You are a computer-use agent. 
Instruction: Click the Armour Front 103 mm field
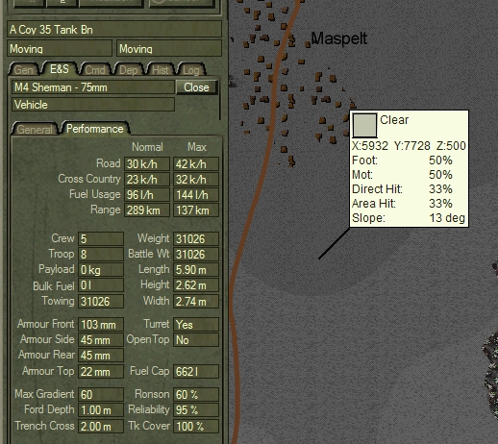click(101, 324)
